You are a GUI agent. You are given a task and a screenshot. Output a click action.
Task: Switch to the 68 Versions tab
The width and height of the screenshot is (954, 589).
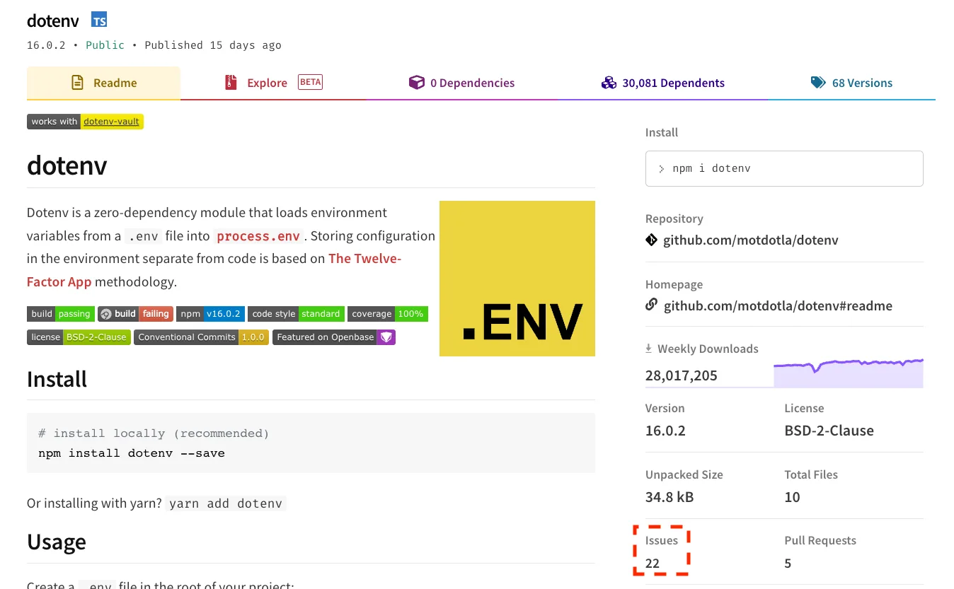tap(851, 83)
